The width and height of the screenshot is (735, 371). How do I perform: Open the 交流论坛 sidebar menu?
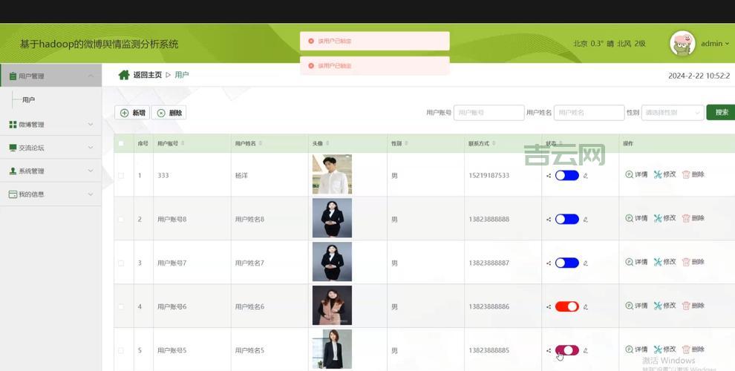(x=50, y=148)
